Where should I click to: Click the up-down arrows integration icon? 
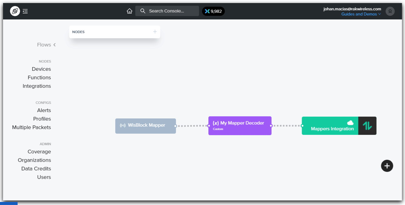click(x=367, y=126)
